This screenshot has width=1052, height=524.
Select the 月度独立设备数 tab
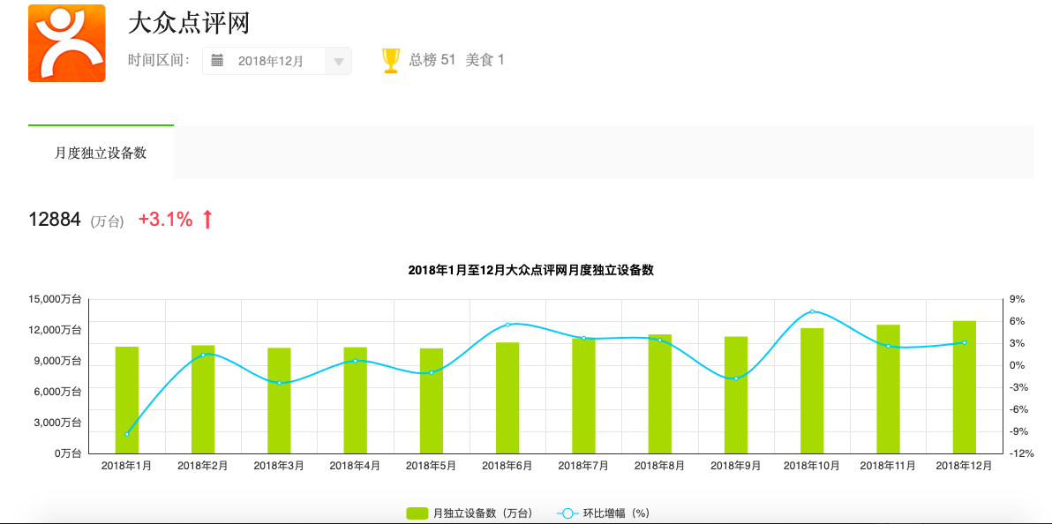click(101, 153)
